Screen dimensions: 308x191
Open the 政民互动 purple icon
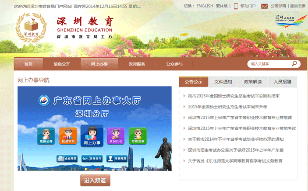115,136
